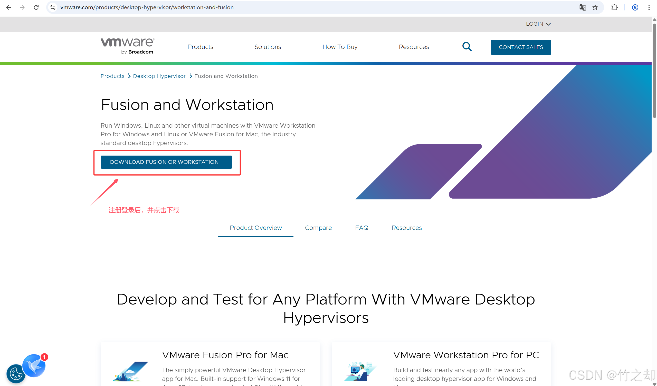Open the blue bird chat assistant icon
Screen dimensions: 657x386
(x=34, y=366)
